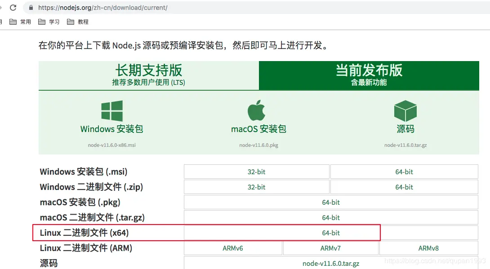The image size is (490, 269).
Task: Click the Windows logo icon
Action: click(x=112, y=110)
